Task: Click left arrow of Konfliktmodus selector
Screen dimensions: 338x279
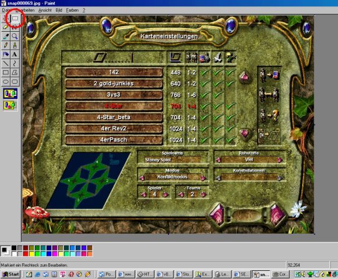Action: [x=142, y=178]
